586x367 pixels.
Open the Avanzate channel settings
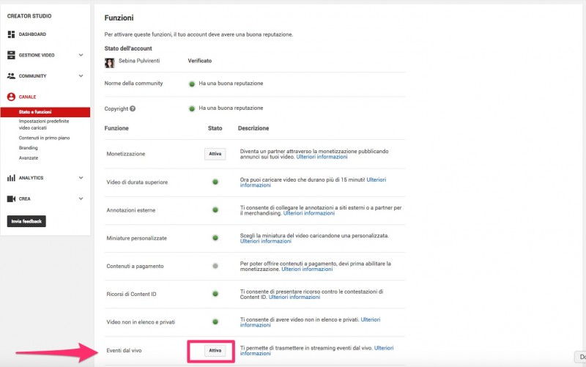coord(29,157)
